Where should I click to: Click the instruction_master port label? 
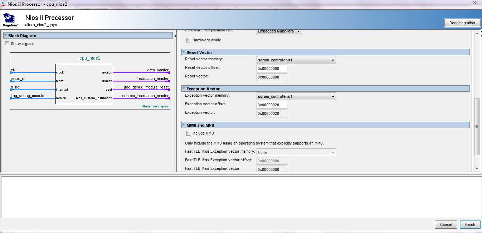[x=152, y=78]
